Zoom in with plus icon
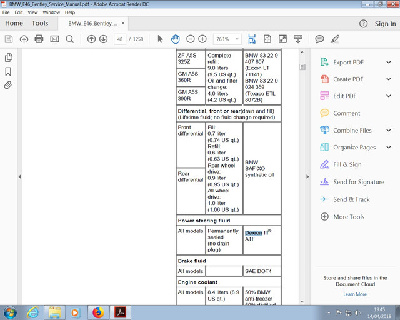Image resolution: width=400 pixels, height=320 pixels. [x=202, y=39]
